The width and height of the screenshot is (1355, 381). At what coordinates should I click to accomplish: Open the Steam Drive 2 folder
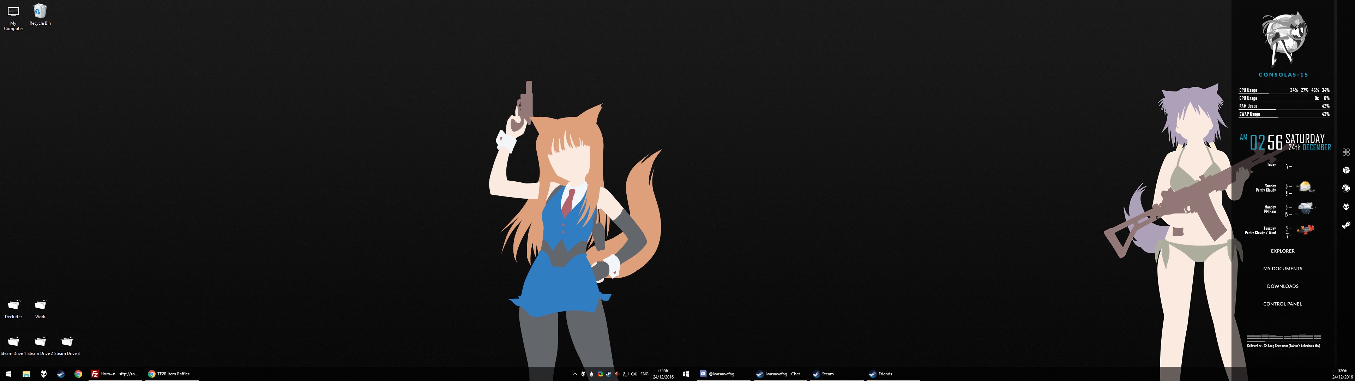[40, 346]
